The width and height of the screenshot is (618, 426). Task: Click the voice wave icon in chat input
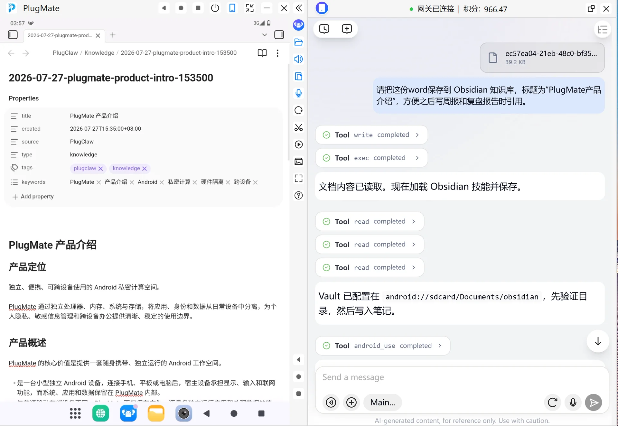(331, 403)
